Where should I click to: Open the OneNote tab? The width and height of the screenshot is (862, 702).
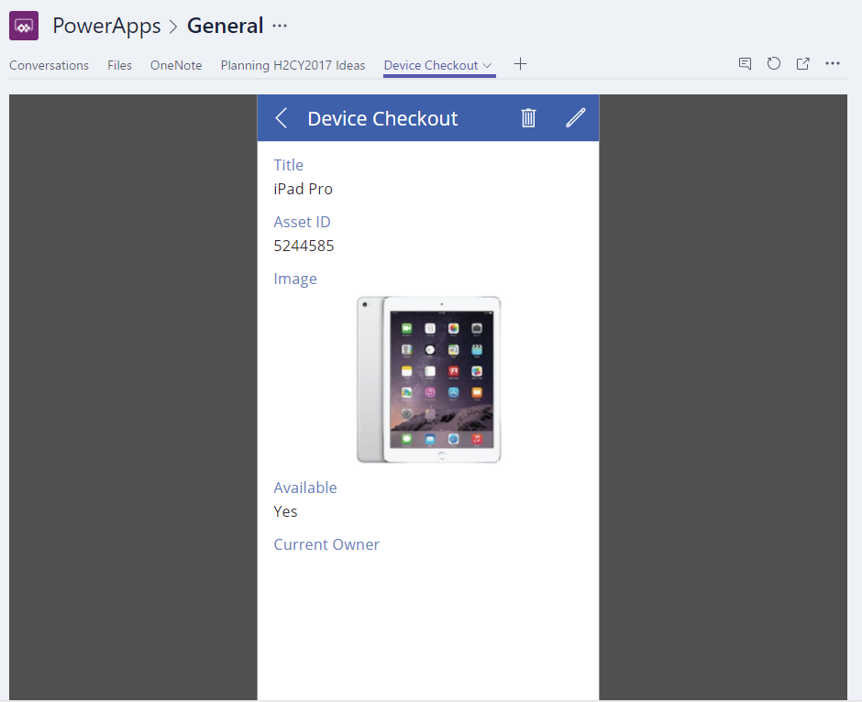click(176, 65)
